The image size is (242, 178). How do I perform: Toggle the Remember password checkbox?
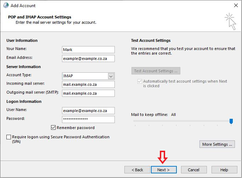click(53, 128)
